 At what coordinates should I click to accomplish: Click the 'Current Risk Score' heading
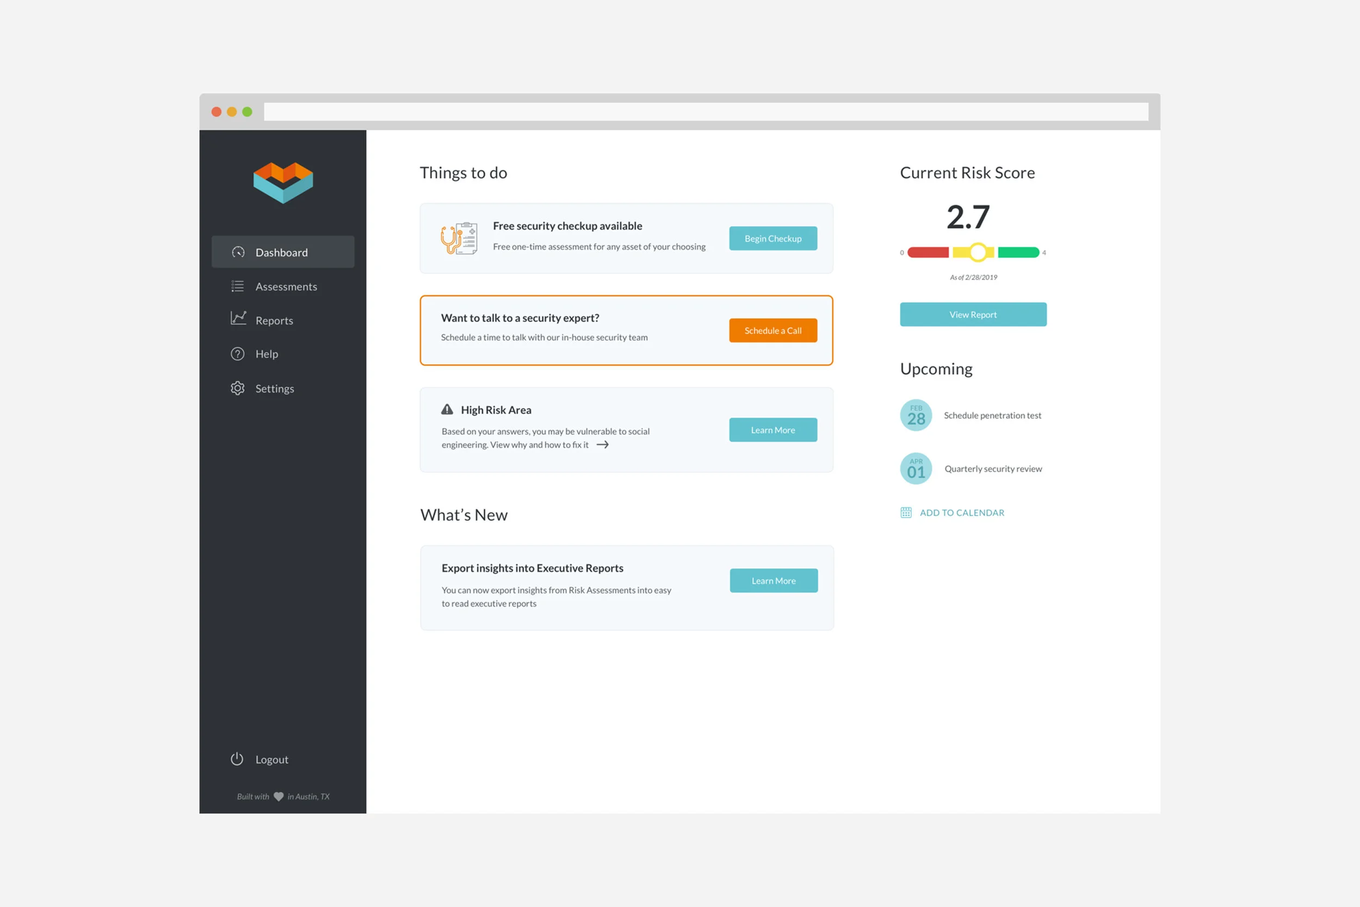click(967, 172)
